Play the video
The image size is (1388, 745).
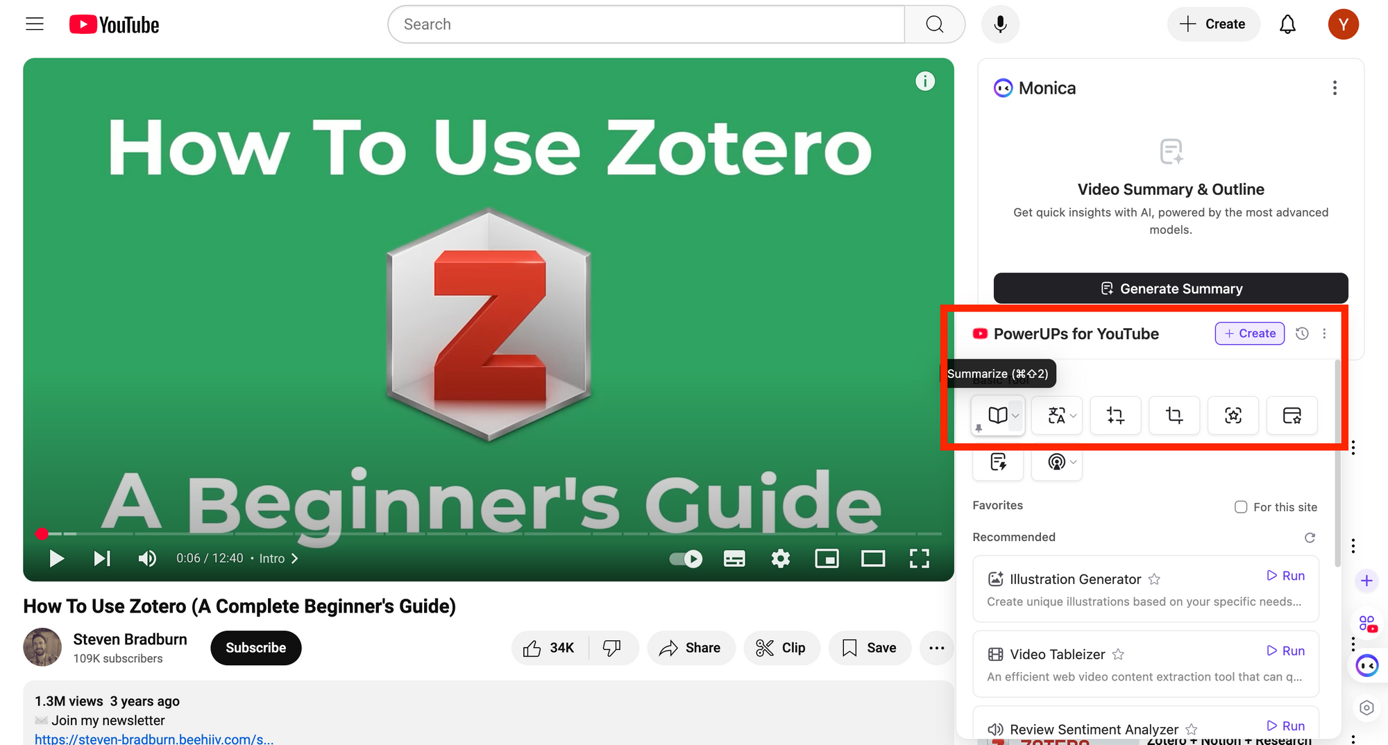tap(56, 558)
